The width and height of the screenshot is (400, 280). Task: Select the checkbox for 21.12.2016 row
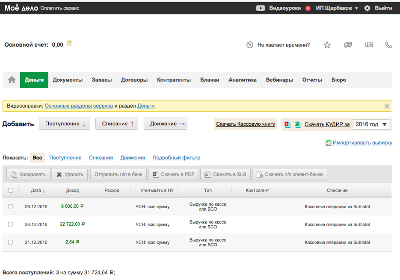point(11,242)
